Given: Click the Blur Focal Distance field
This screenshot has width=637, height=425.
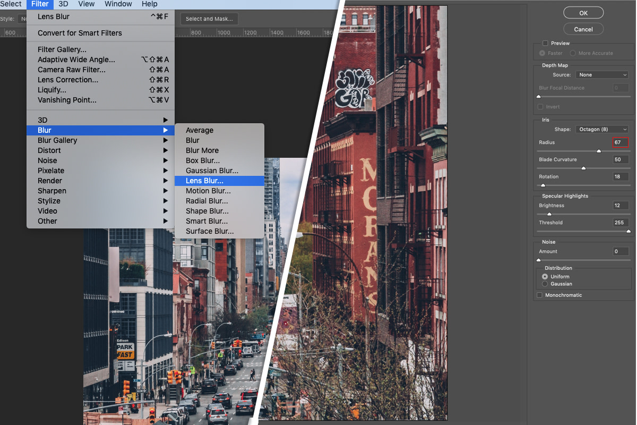Looking at the screenshot, I should (x=621, y=88).
